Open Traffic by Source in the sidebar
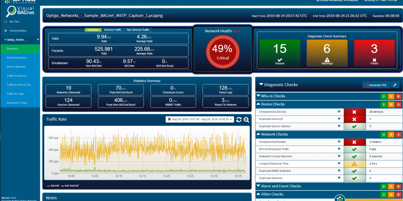This screenshot has width=403, height=201. [20, 76]
